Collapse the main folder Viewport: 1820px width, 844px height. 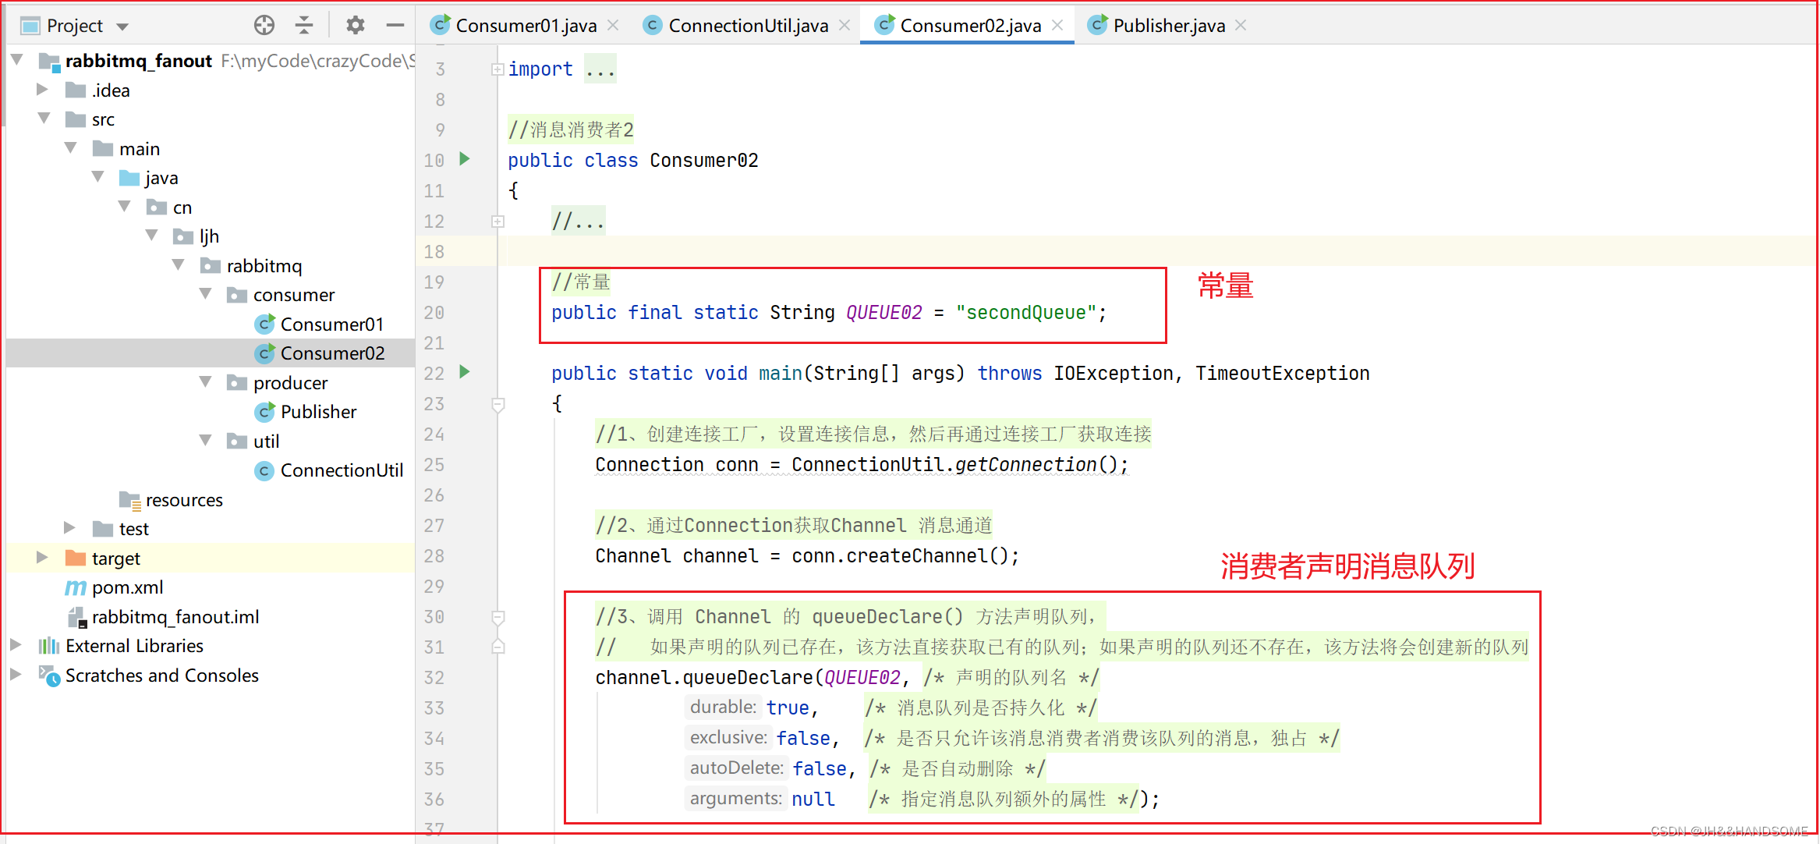point(71,148)
